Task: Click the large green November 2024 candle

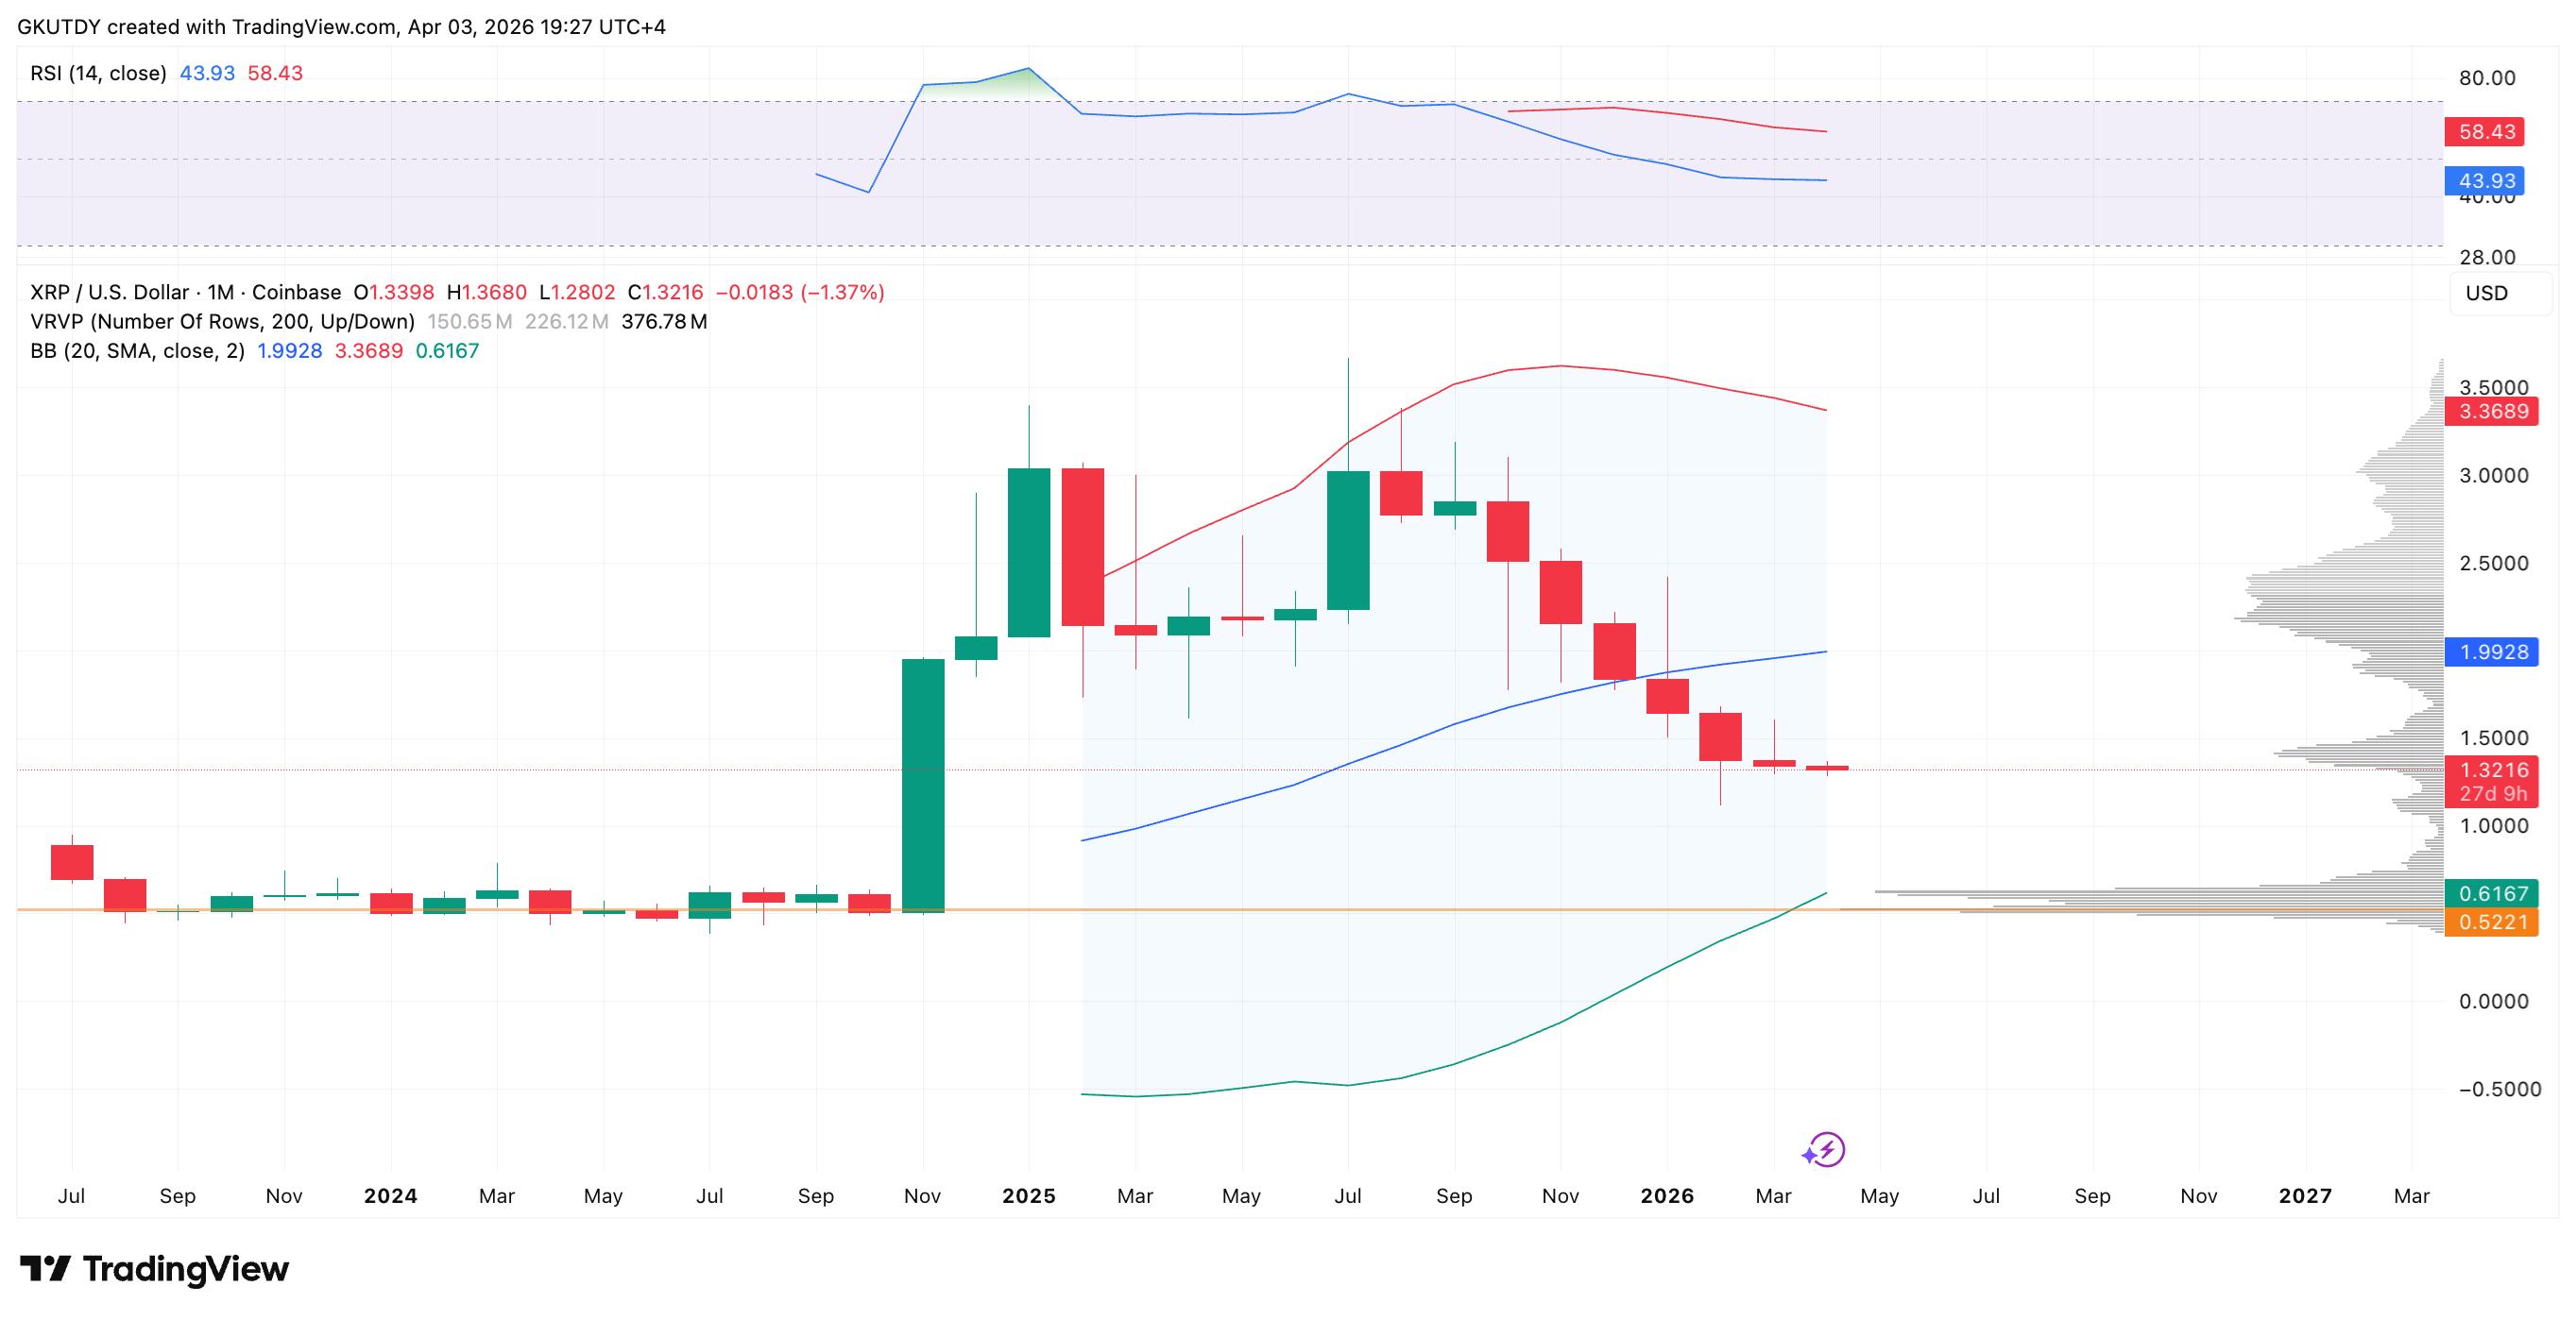Action: click(923, 786)
